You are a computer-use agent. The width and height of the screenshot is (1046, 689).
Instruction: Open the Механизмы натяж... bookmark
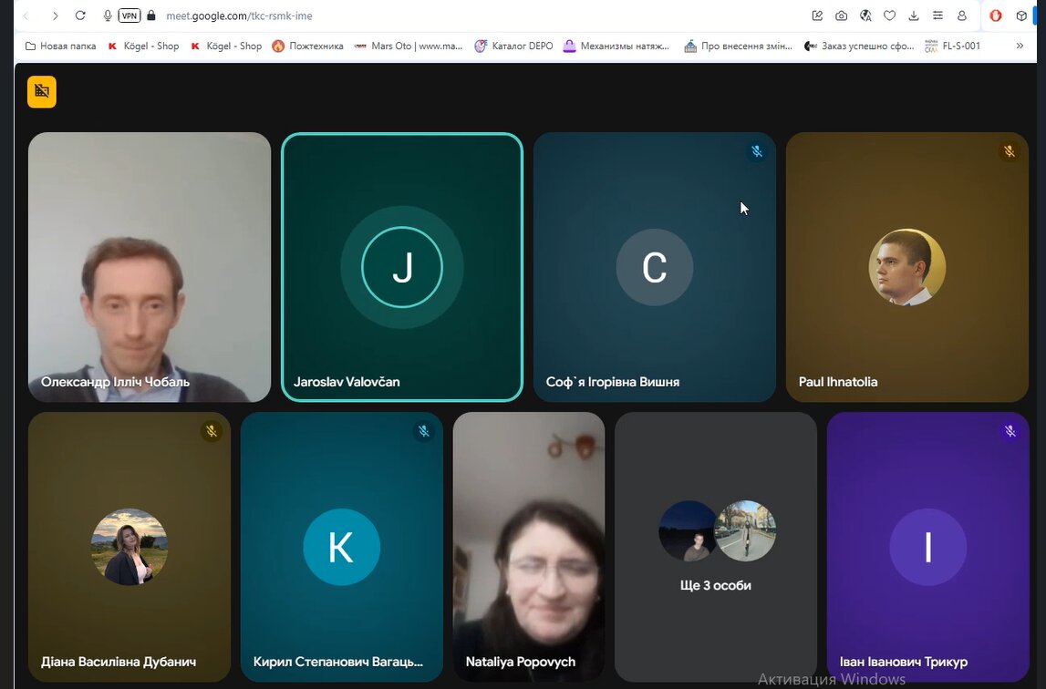(616, 46)
